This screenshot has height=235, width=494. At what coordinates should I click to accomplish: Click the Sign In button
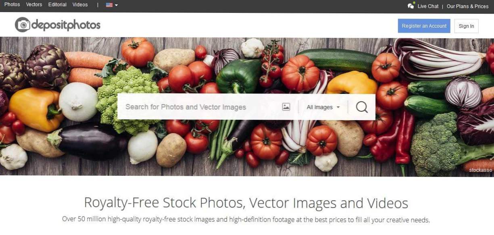click(x=466, y=26)
